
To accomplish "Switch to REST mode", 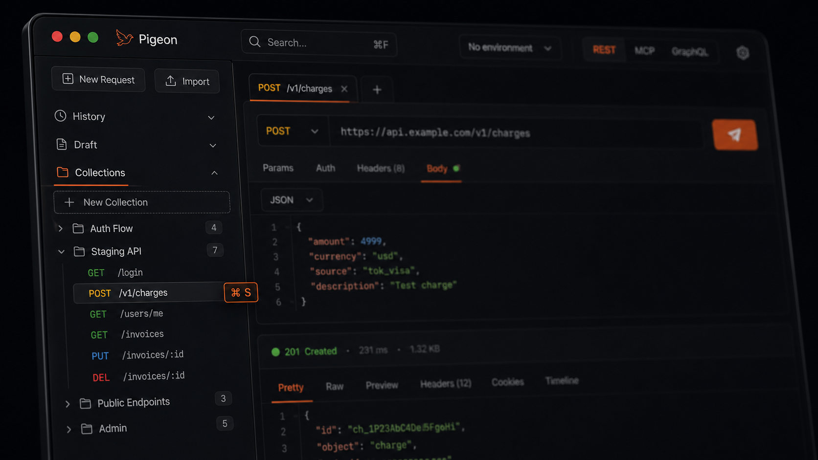I will (604, 50).
